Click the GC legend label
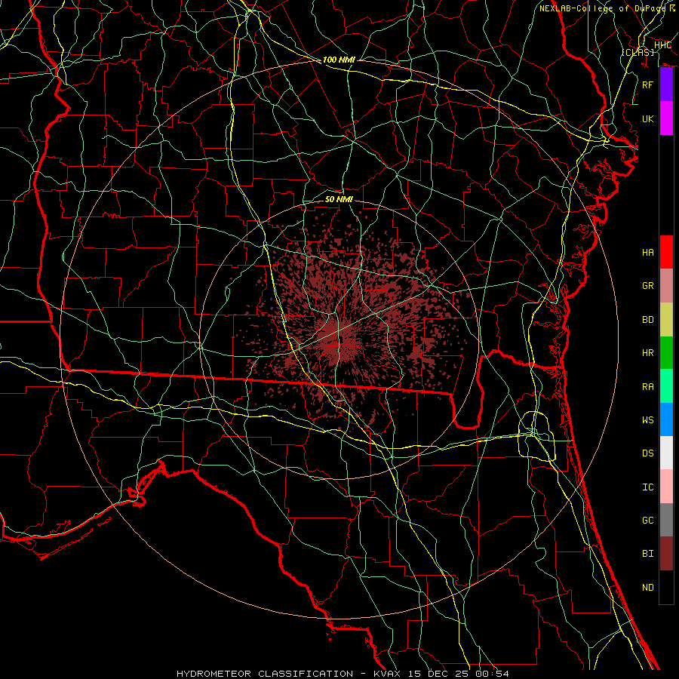Viewport: 679px width, 679px height. (648, 521)
